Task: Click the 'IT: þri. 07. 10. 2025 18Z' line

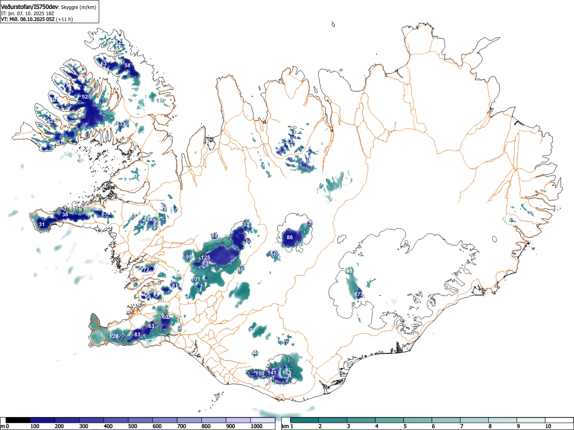Action: click(28, 13)
